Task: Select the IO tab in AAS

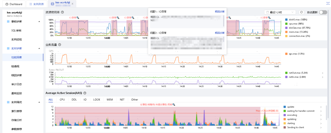Action: click(x=85, y=99)
